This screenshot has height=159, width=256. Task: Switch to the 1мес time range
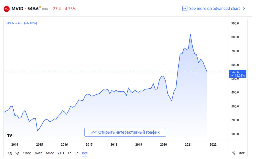click(27, 153)
